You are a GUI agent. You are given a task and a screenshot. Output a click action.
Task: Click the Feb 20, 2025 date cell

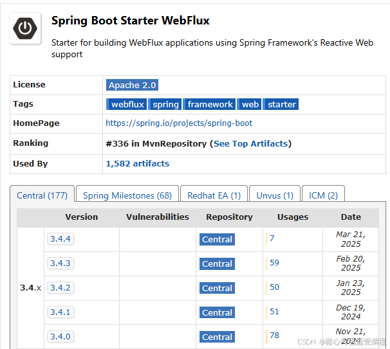click(x=351, y=264)
